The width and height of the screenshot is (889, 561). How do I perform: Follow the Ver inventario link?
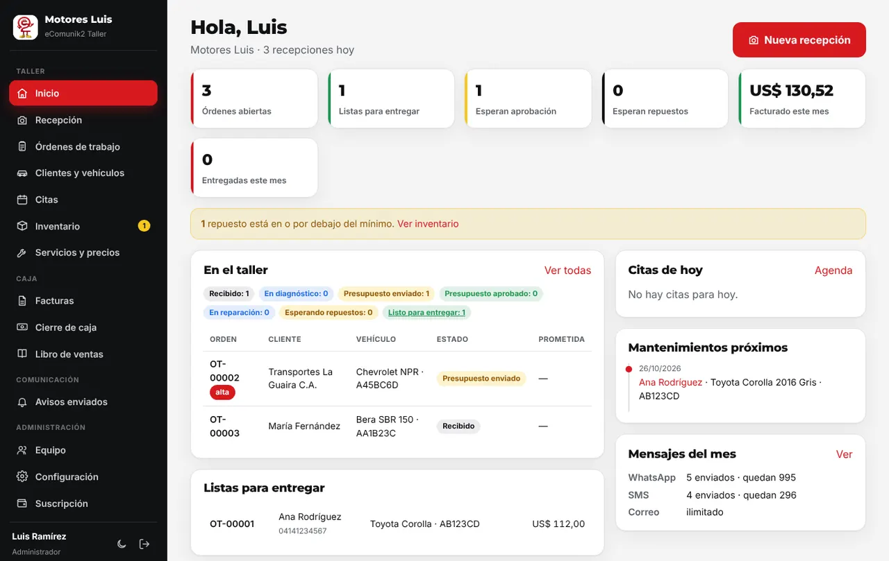428,224
